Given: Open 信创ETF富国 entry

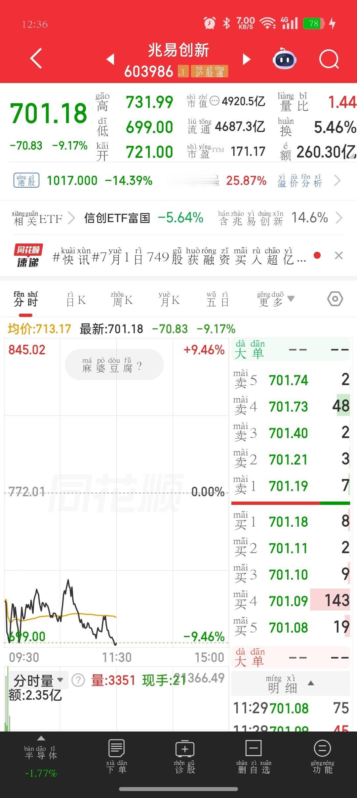Looking at the screenshot, I should (117, 218).
